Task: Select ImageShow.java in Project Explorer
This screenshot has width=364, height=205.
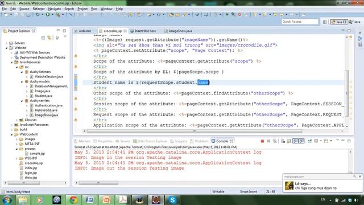Action: [46, 115]
